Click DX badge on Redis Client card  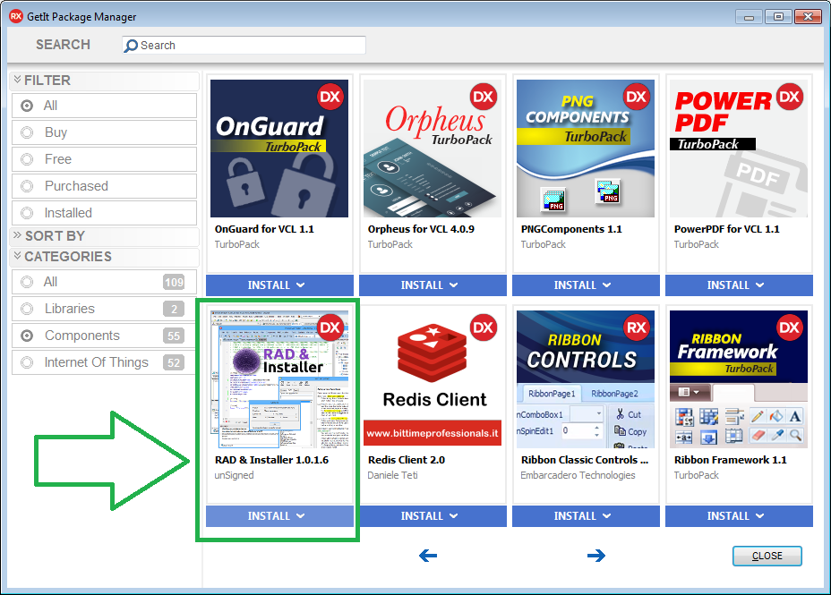[x=484, y=327]
